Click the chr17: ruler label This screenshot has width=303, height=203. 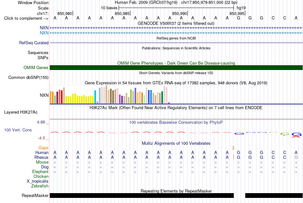tap(43, 13)
